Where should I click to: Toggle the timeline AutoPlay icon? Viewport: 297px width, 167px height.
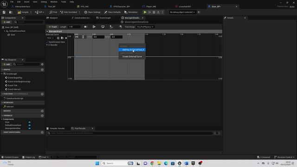click(94, 27)
